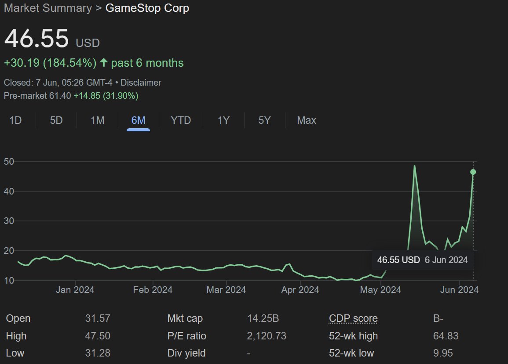Click the May 2024 price spike peak
Viewport: 508px width, 364px height.
tap(414, 166)
